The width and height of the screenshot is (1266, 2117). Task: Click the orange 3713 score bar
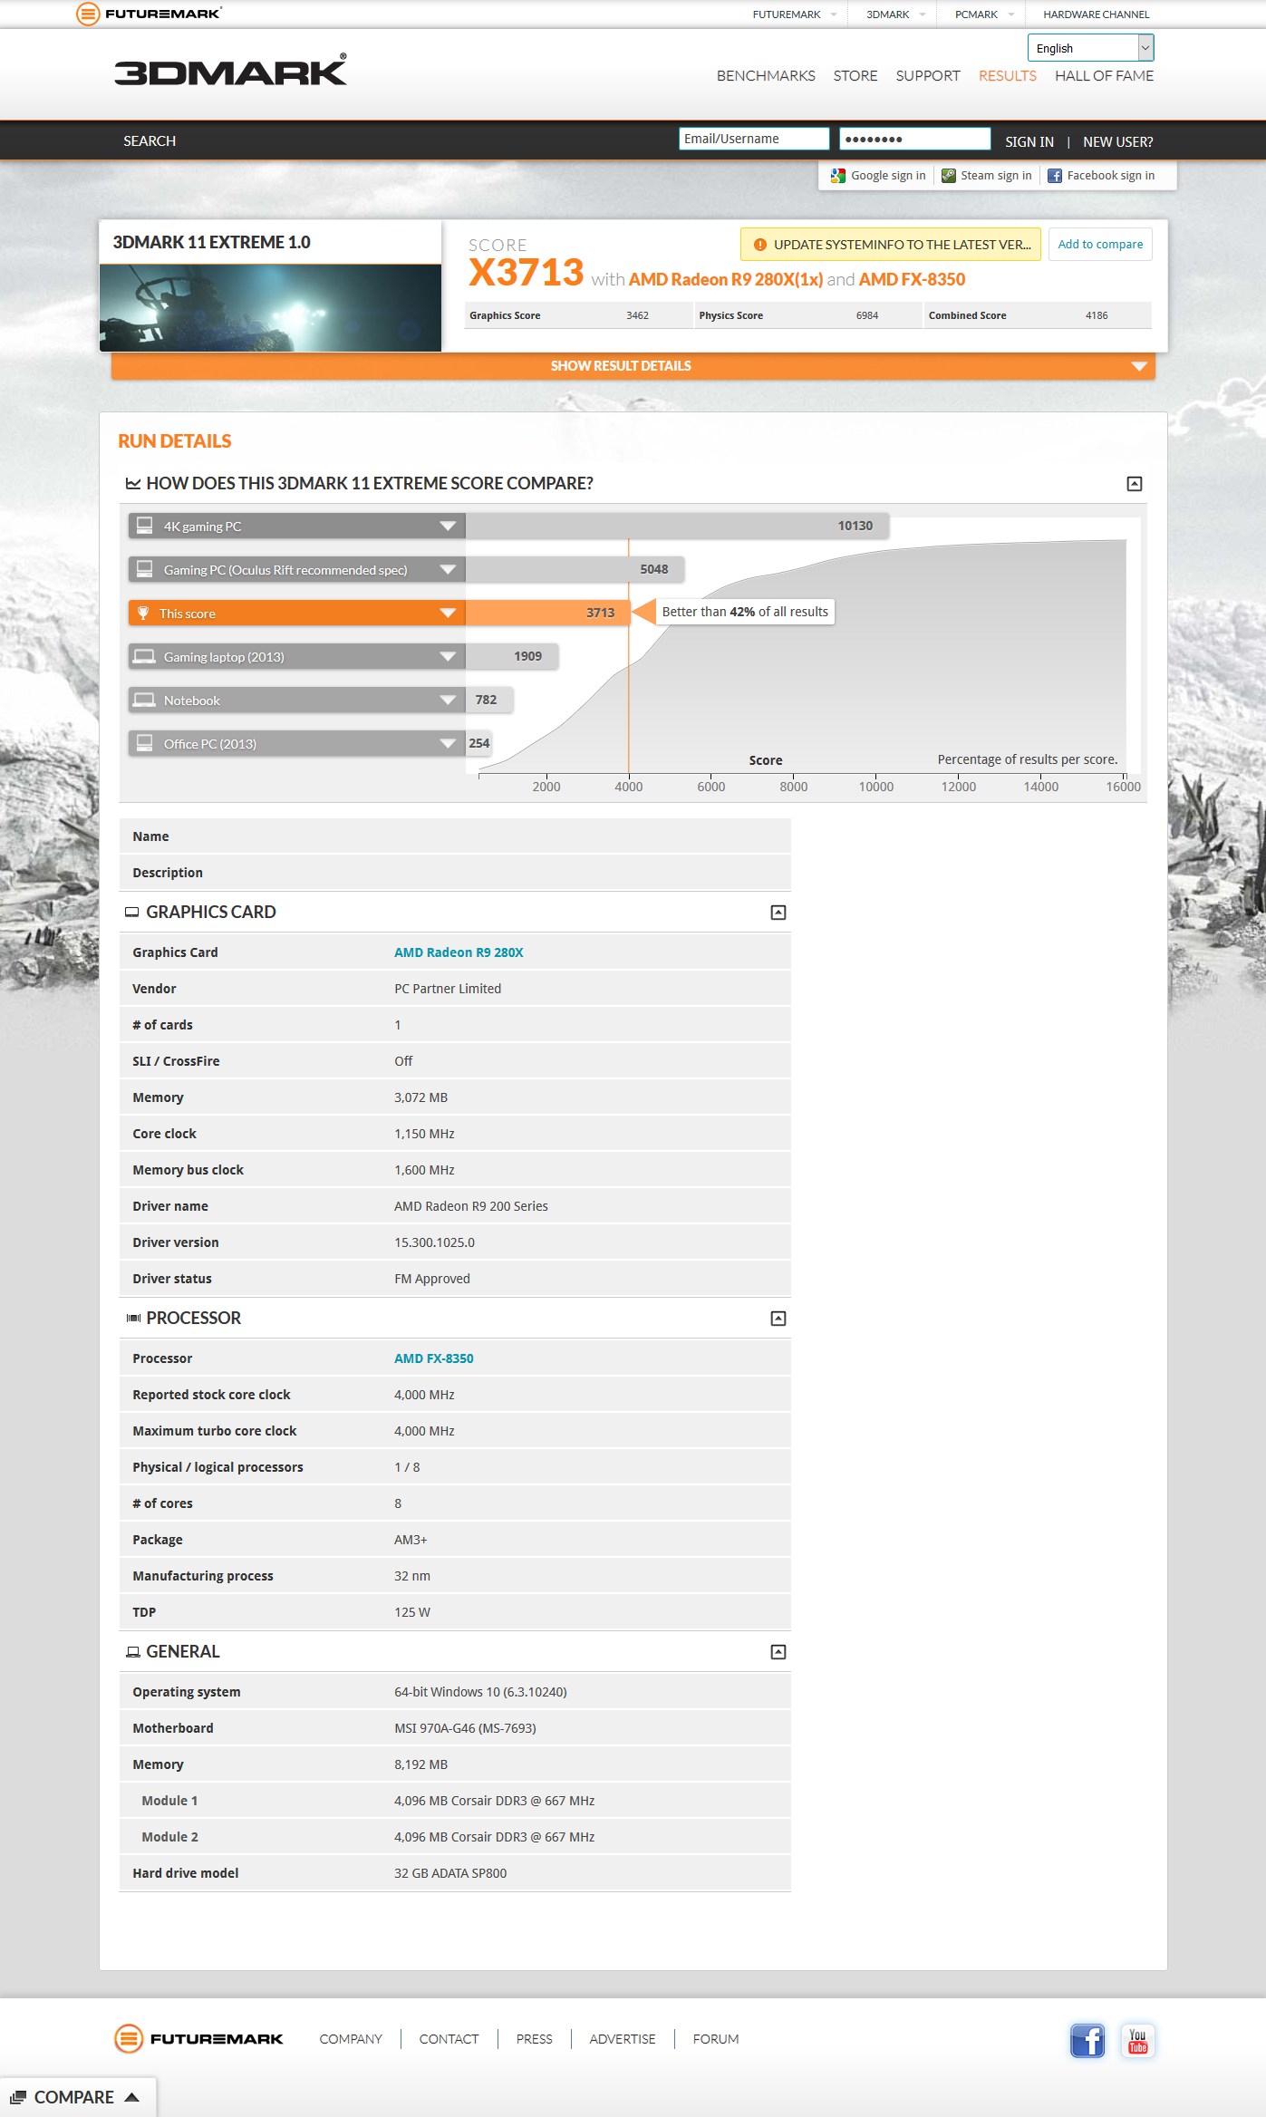coord(546,614)
